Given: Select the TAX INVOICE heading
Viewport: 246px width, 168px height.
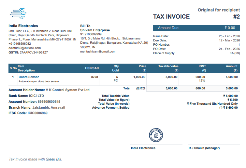Looking at the screenshot, I should coord(171,17).
